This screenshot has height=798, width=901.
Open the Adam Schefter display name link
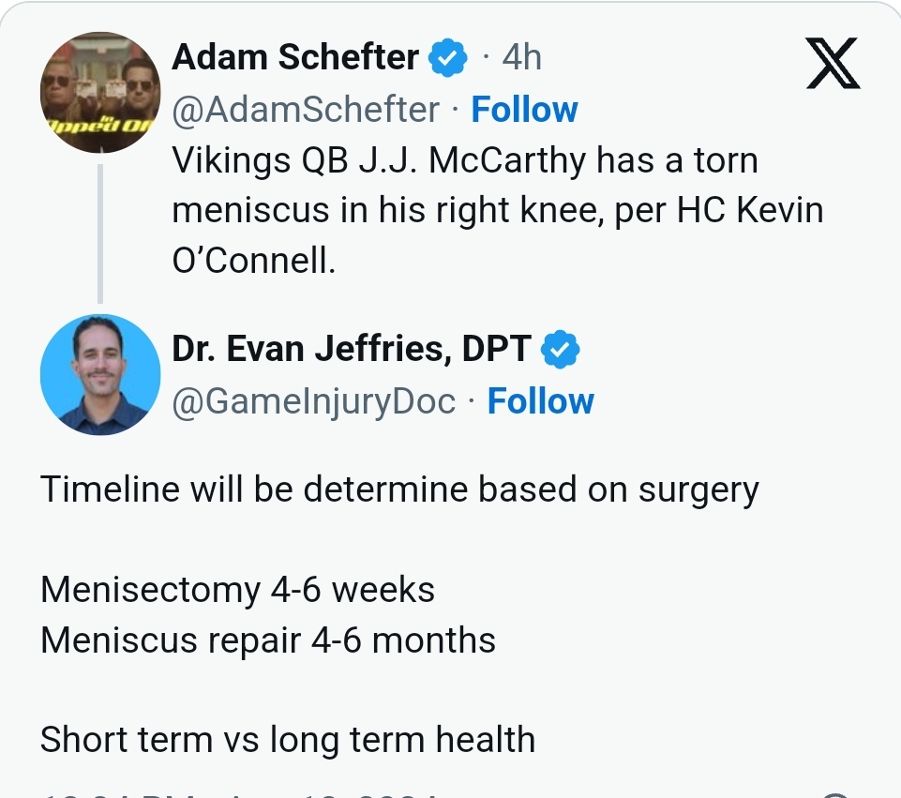click(295, 57)
